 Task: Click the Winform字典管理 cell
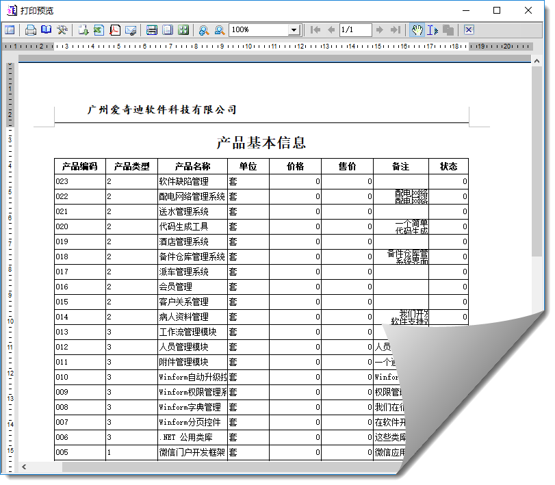point(192,407)
